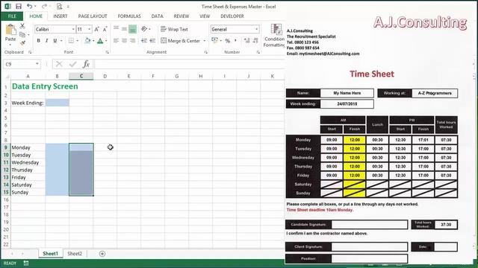Click the Copy icon in Clipboard group

pos(22,35)
